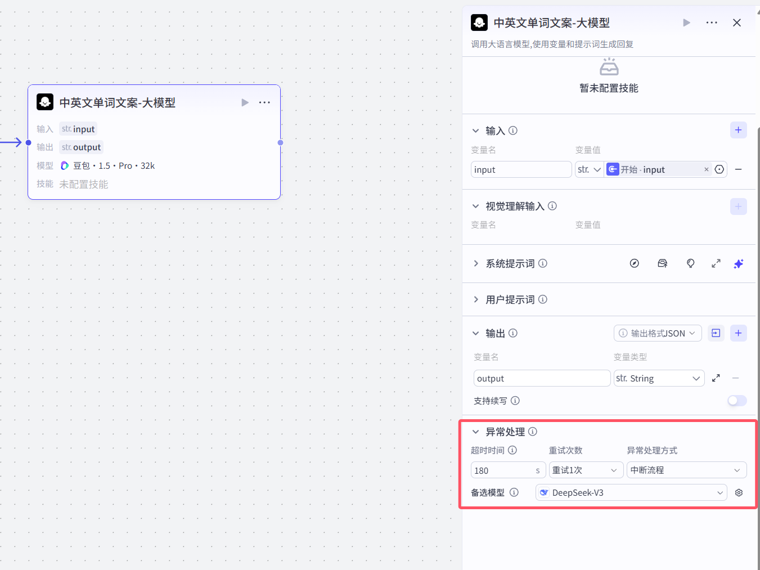Close the node configuration side panel
The height and width of the screenshot is (570, 760).
tap(737, 23)
